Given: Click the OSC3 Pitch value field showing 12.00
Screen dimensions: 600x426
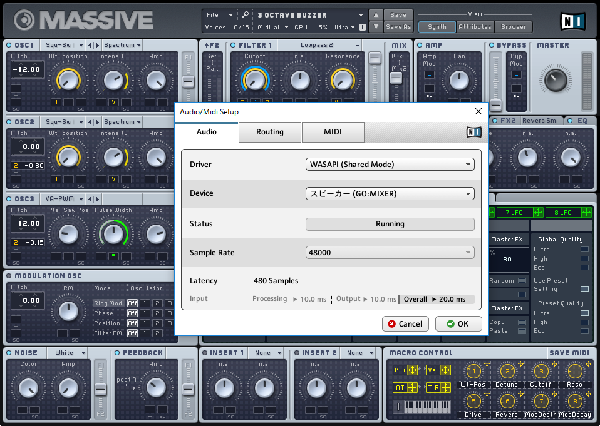Looking at the screenshot, I should click(28, 223).
